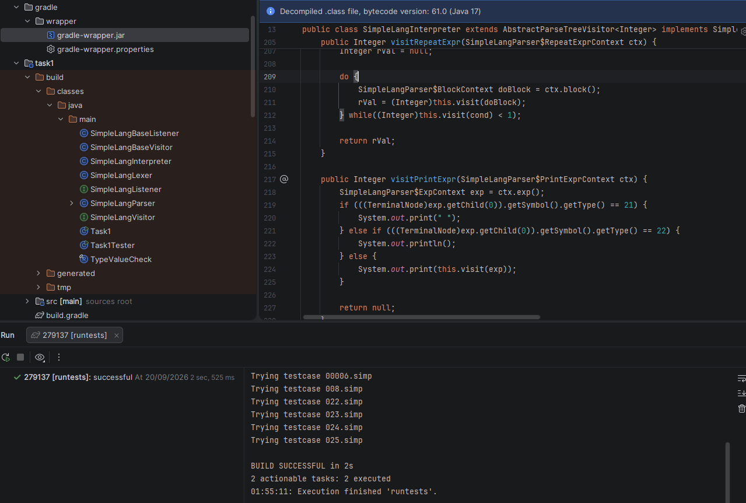Click '2 actionable tasks: 2 executed' text
This screenshot has width=746, height=503.
320,478
